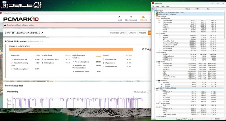Image resolution: width=226 pixels, height=121 pixels.
Task: Expand the Graphics score chevron
Action: tap(104, 59)
